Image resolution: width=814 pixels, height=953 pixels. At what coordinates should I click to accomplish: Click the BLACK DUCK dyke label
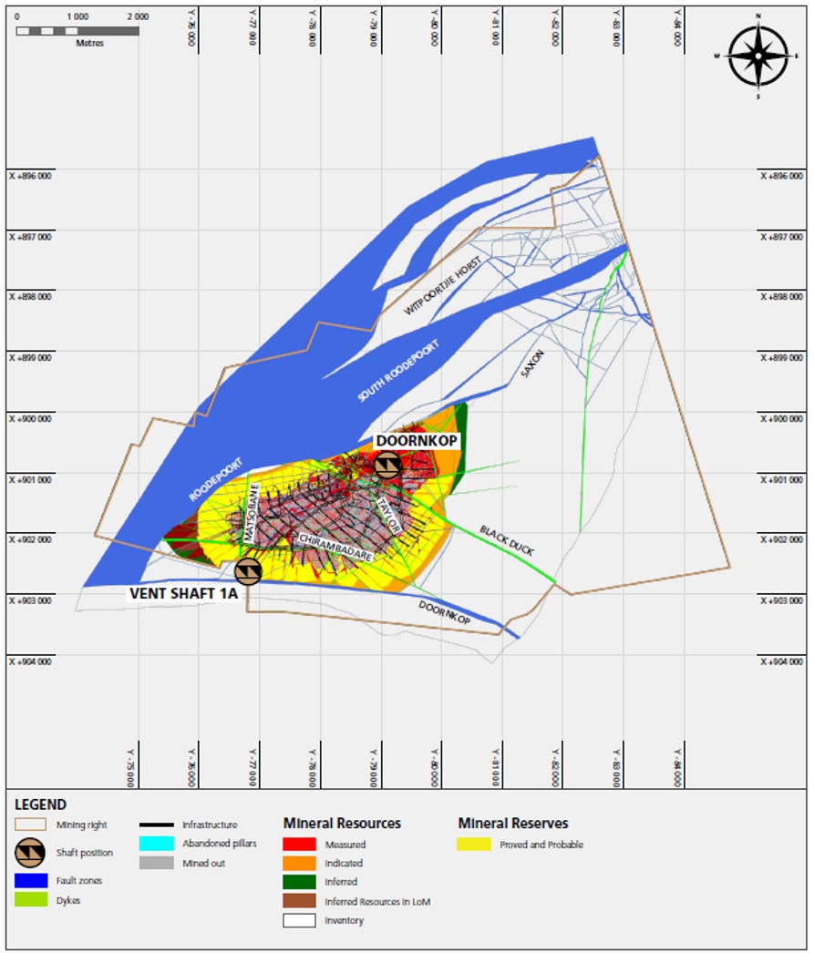(507, 540)
